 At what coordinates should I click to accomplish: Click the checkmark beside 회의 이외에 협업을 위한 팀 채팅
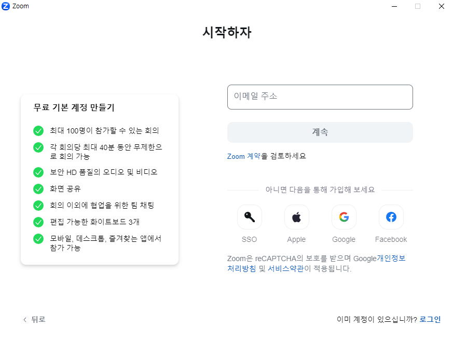click(38, 206)
